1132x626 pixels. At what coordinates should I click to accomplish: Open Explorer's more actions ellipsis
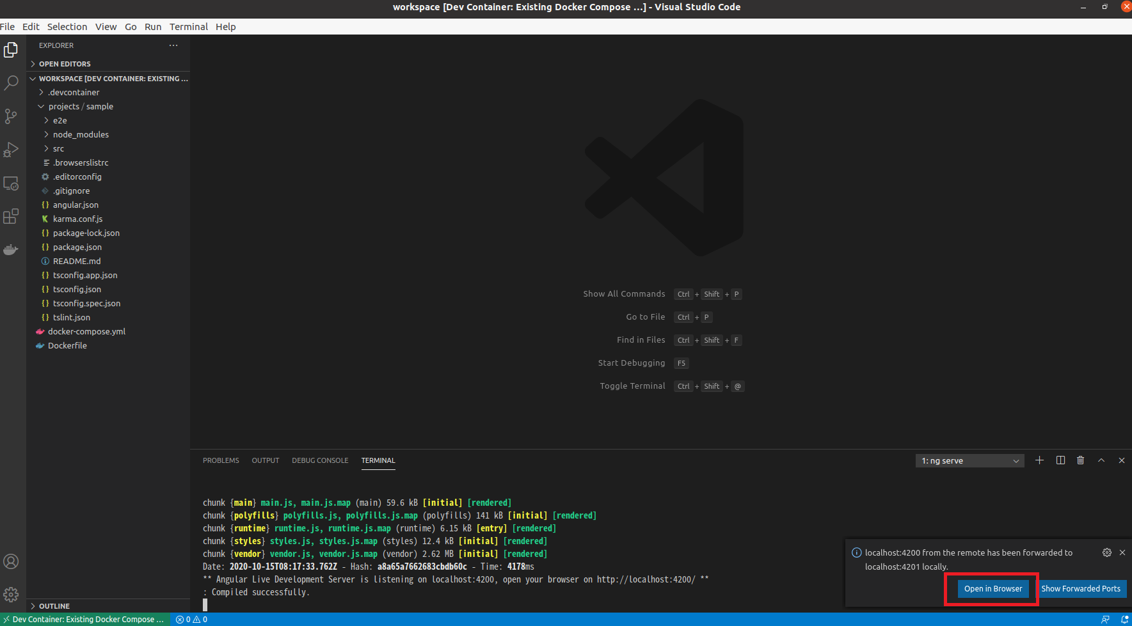click(x=173, y=45)
